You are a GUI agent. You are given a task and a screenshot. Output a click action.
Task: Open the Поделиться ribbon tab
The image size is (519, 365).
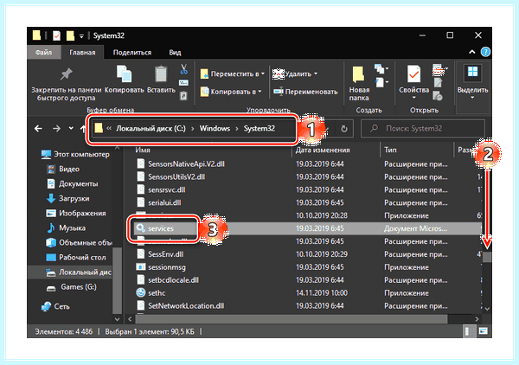[132, 52]
